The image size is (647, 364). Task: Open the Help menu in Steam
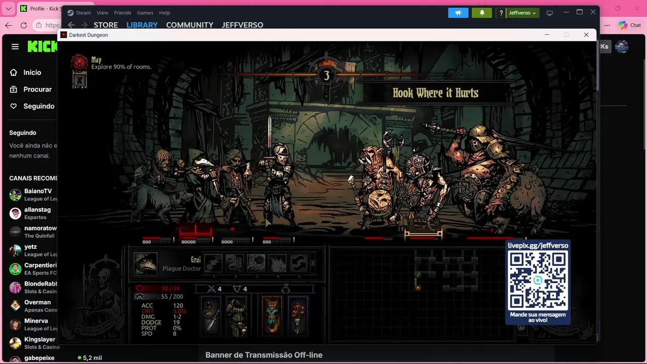tap(164, 13)
